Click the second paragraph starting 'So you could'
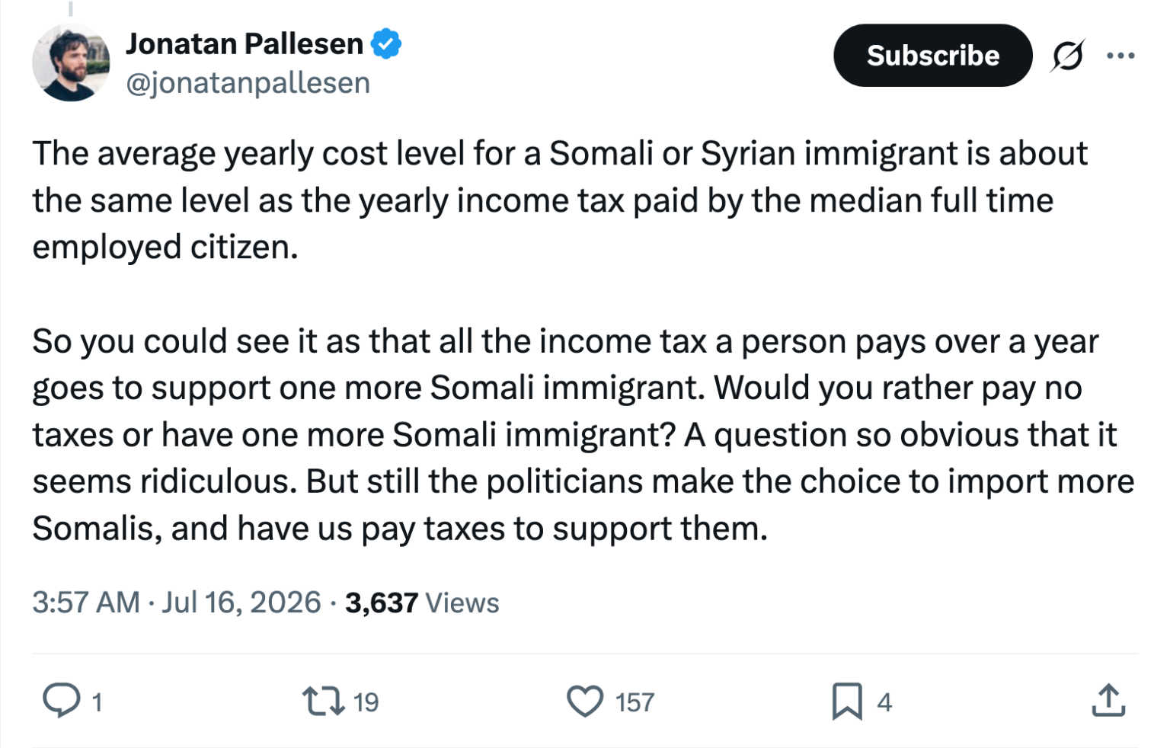 (583, 435)
